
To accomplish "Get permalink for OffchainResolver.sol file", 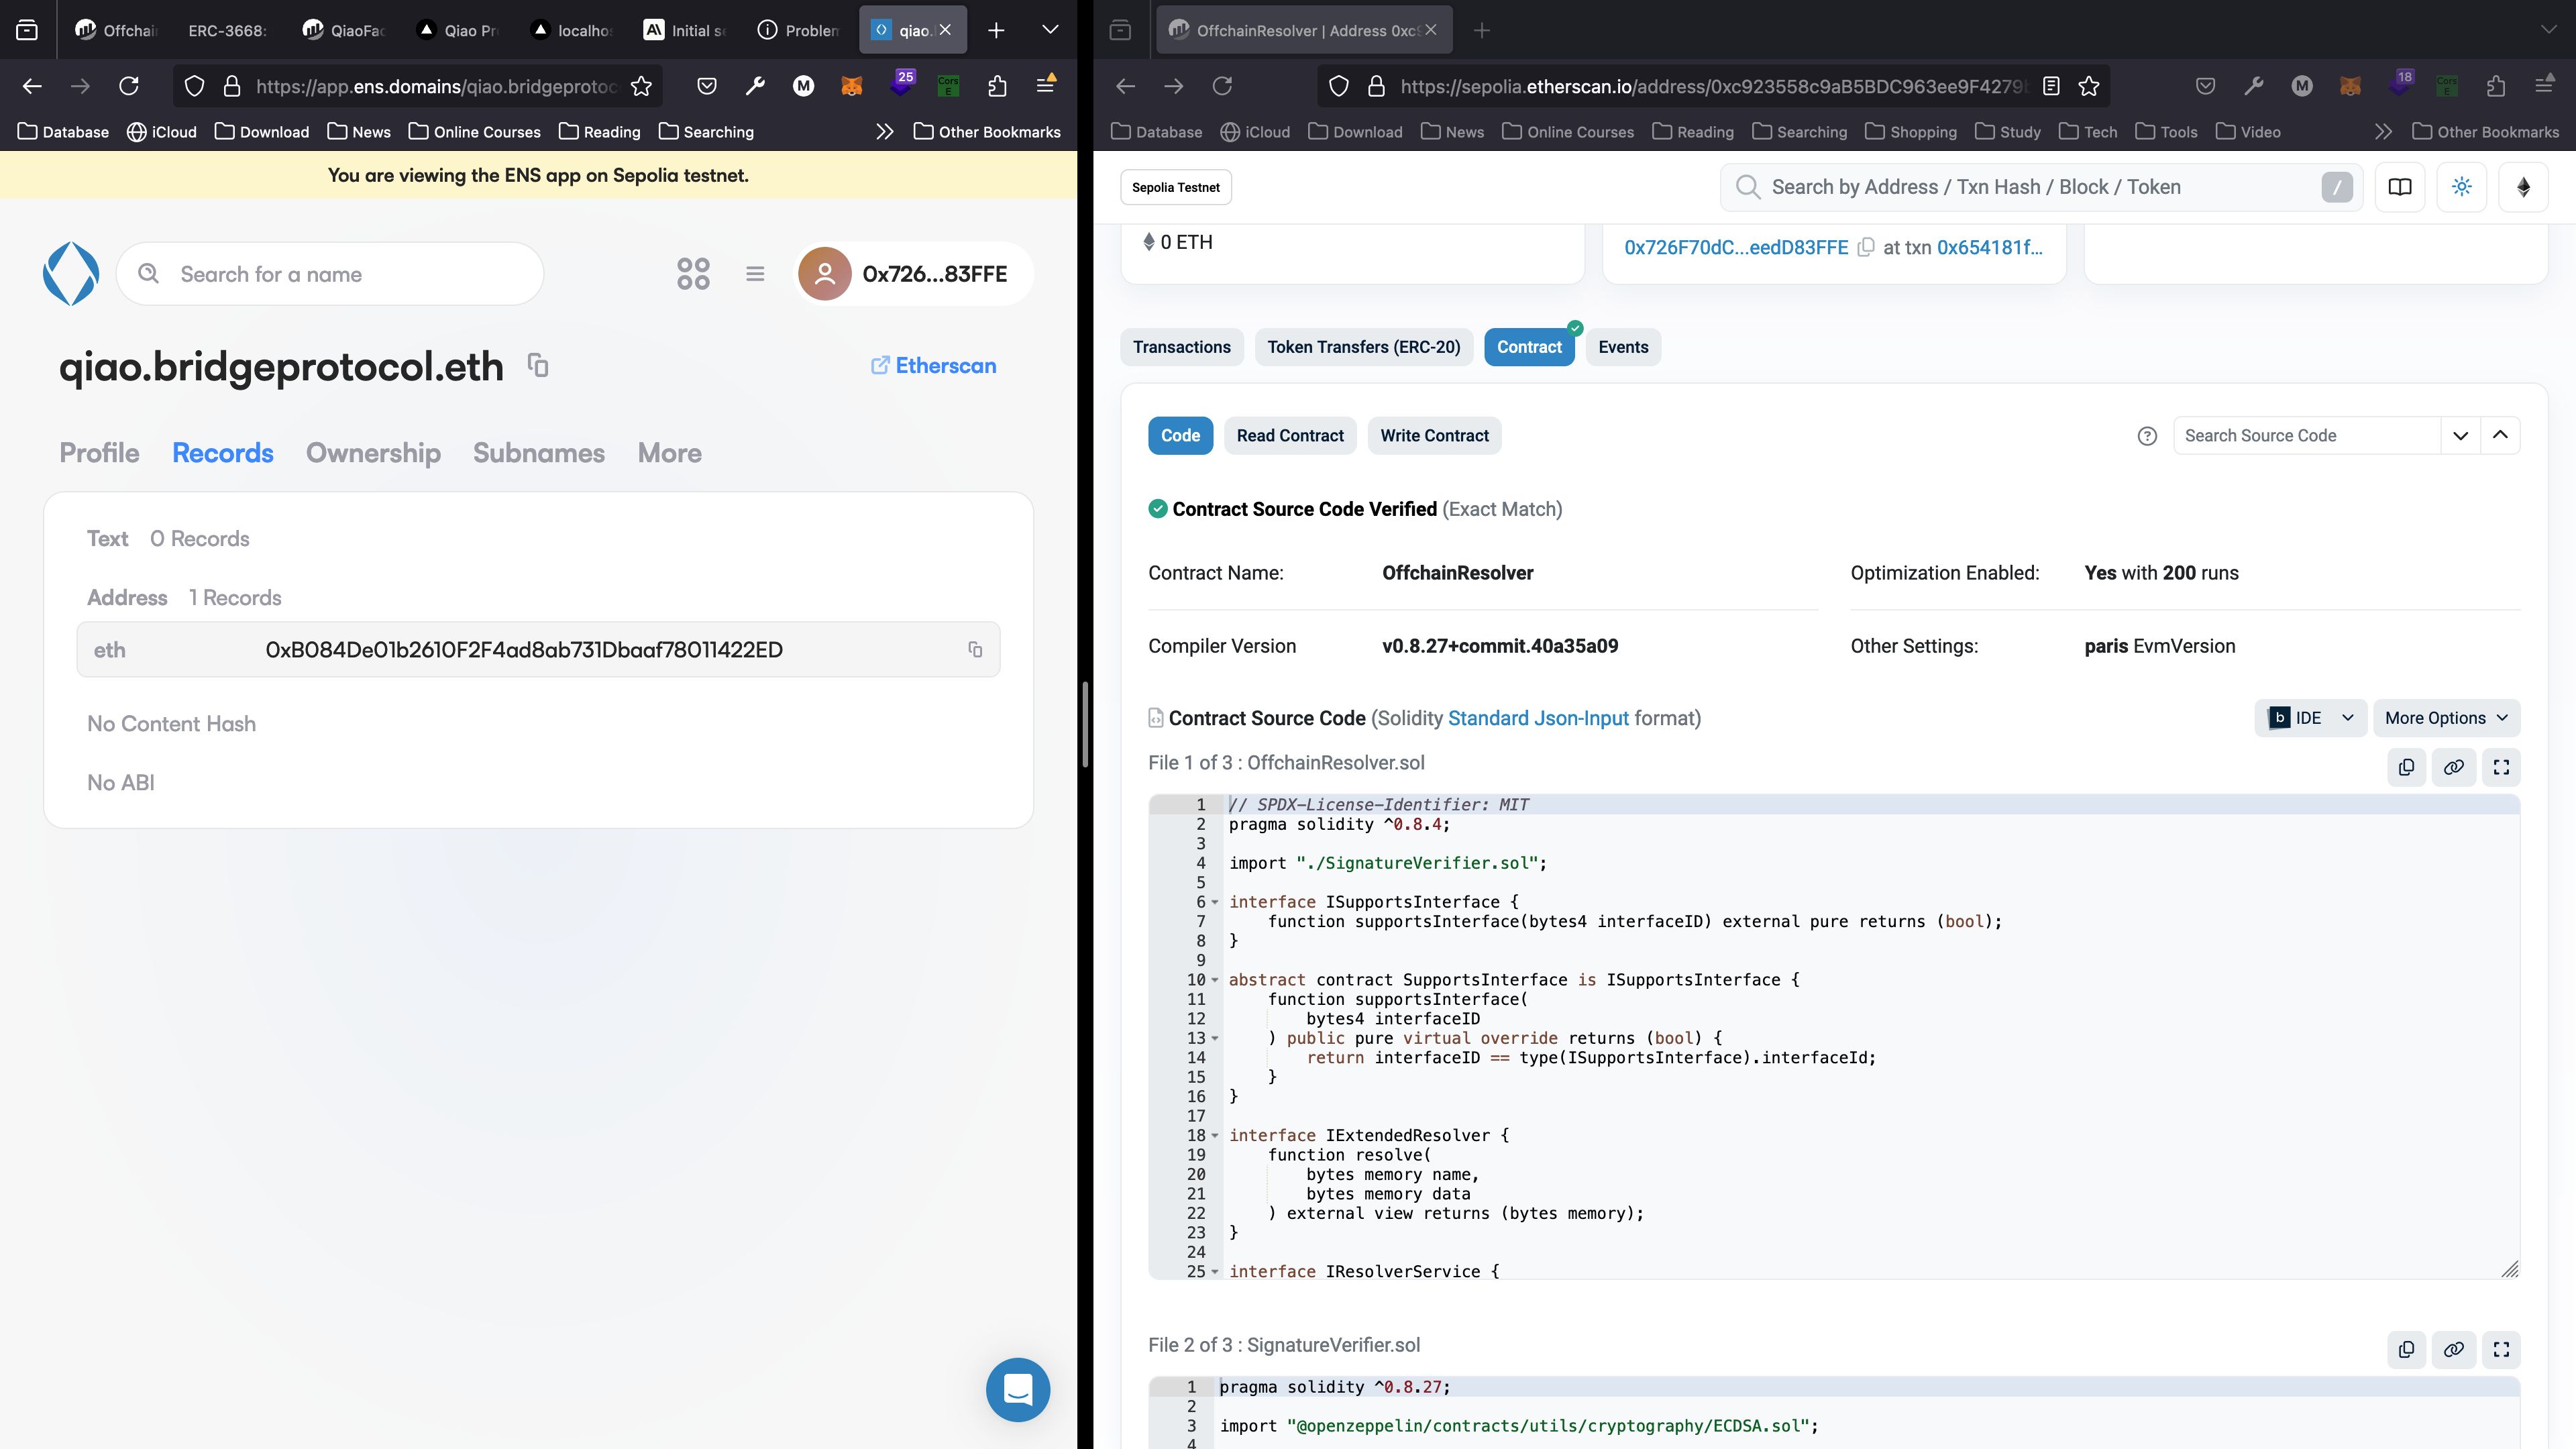I will (2454, 767).
